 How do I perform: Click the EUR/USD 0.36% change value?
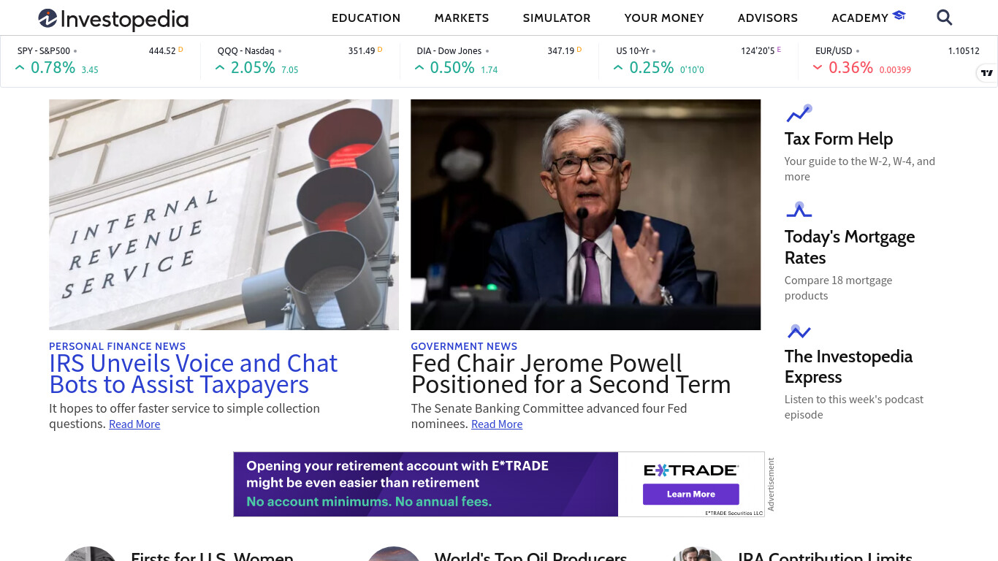(x=851, y=68)
